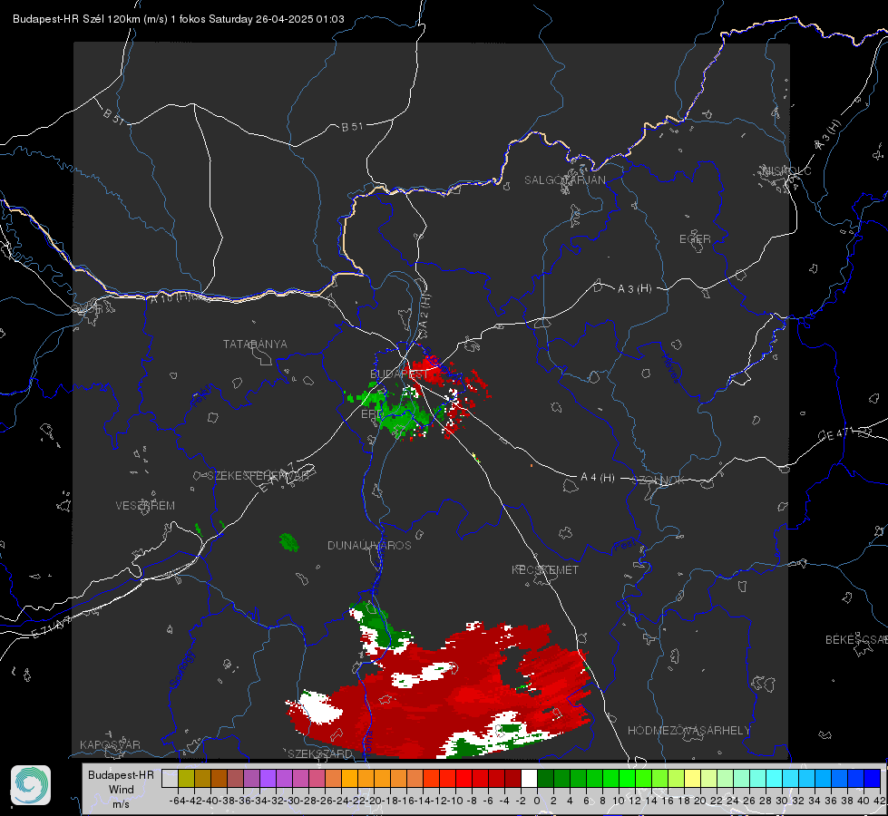
Task: Click the TATABÁNYA city label
Action: [x=255, y=345]
